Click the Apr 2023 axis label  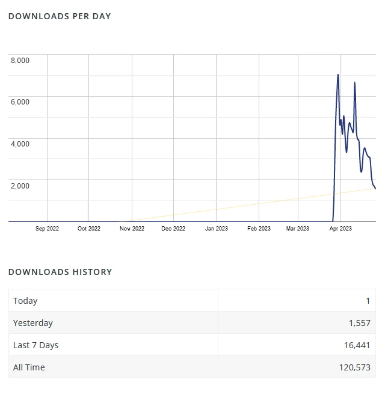pos(340,229)
